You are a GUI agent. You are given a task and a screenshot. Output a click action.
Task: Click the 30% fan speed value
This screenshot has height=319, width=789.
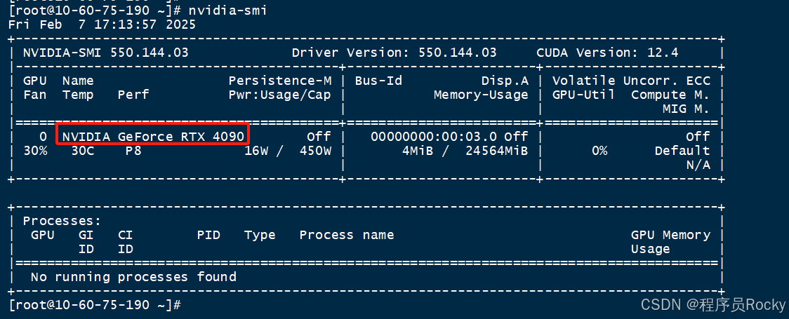(x=35, y=151)
